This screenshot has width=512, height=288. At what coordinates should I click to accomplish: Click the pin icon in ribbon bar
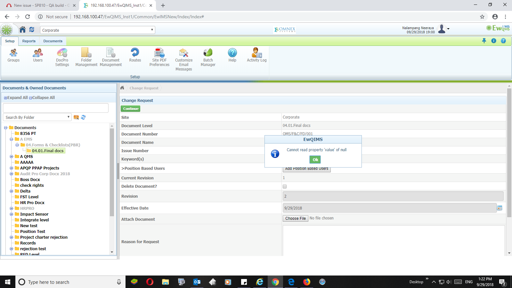484,41
